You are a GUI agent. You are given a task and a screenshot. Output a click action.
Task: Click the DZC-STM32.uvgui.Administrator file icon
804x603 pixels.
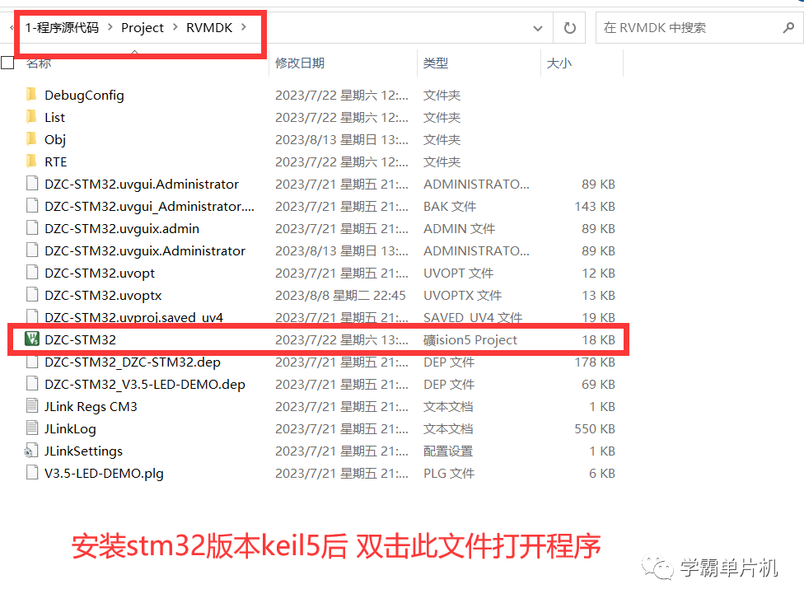pos(32,184)
